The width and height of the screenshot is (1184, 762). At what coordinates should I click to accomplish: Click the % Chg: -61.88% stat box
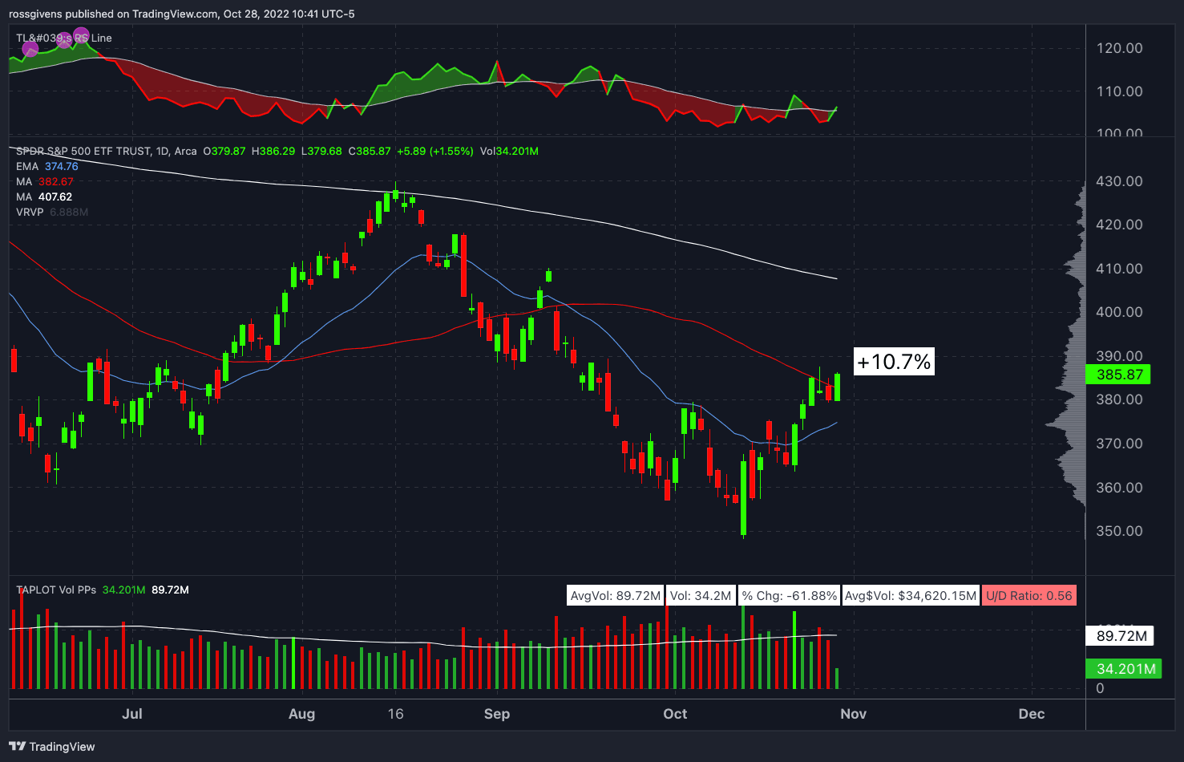click(x=788, y=595)
